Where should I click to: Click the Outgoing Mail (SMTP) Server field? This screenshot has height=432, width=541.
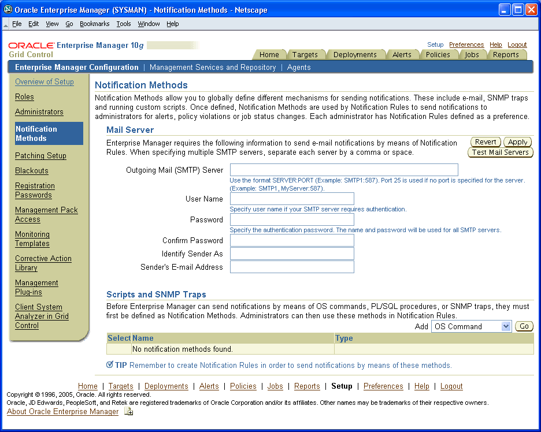coord(343,169)
